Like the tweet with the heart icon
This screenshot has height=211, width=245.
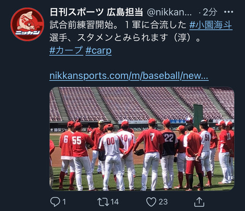(x=151, y=202)
